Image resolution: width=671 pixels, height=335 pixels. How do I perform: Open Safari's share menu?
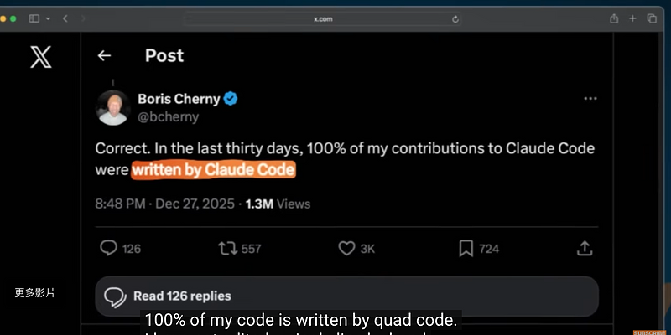614,18
